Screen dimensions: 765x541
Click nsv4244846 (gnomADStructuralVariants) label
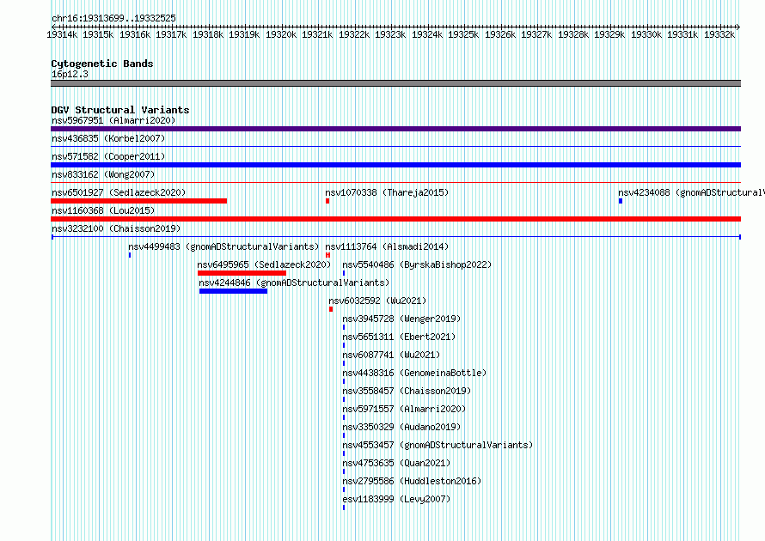coord(294,283)
